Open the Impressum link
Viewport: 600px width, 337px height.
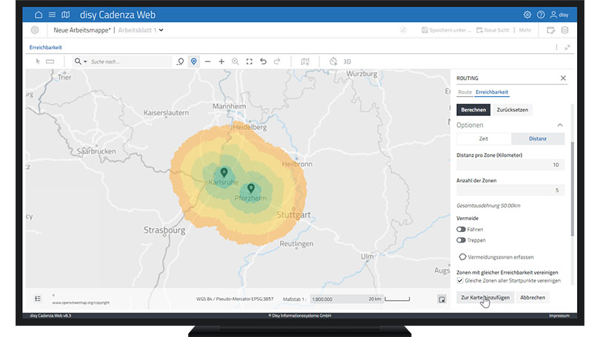click(559, 316)
